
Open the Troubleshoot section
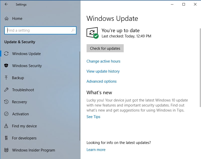point(23,90)
